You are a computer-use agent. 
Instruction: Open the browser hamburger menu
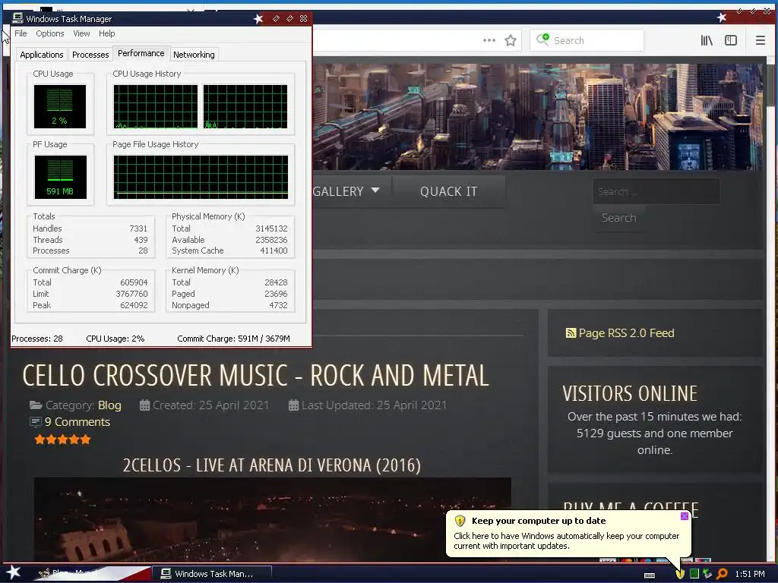point(760,40)
